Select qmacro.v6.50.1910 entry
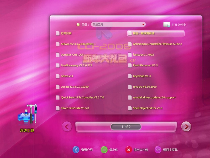Screen dimensions: 210x158 pyautogui.click(x=145, y=87)
